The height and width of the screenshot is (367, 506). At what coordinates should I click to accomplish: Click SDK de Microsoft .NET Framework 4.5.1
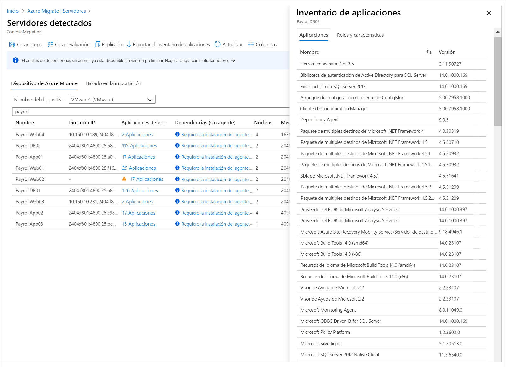[339, 176]
